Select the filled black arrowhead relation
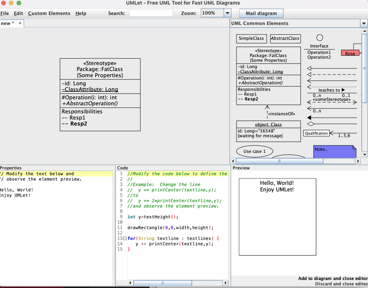Viewport: 368px width, 288px height. 332,117
